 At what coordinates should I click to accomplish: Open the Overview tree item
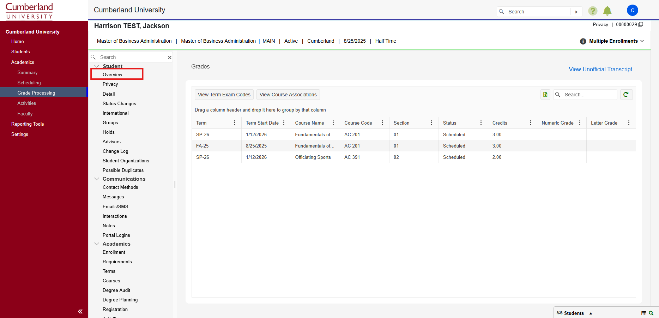[113, 74]
